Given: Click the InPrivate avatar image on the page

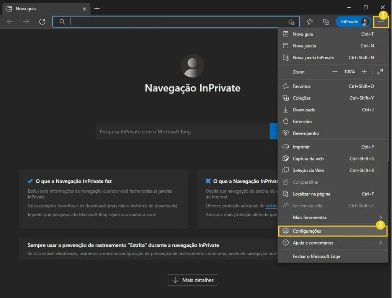Looking at the screenshot, I should click(192, 66).
